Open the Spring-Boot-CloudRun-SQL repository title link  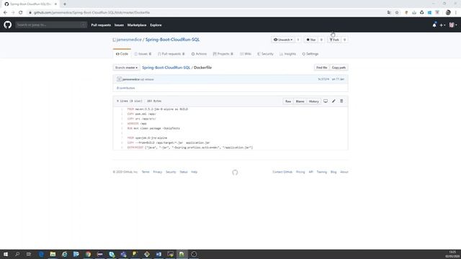coord(172,40)
